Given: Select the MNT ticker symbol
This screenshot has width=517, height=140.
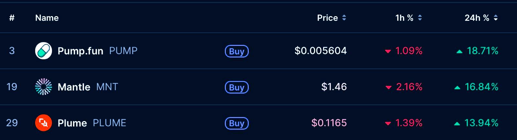Looking at the screenshot, I should coord(107,87).
